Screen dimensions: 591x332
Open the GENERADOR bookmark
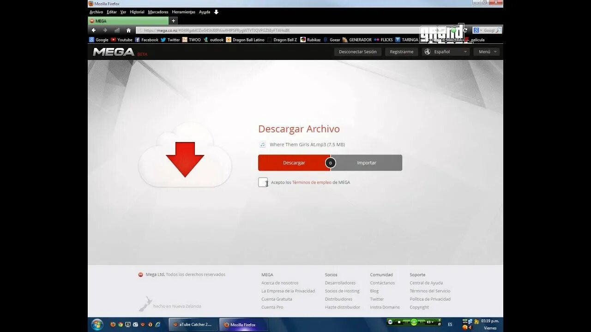point(357,40)
